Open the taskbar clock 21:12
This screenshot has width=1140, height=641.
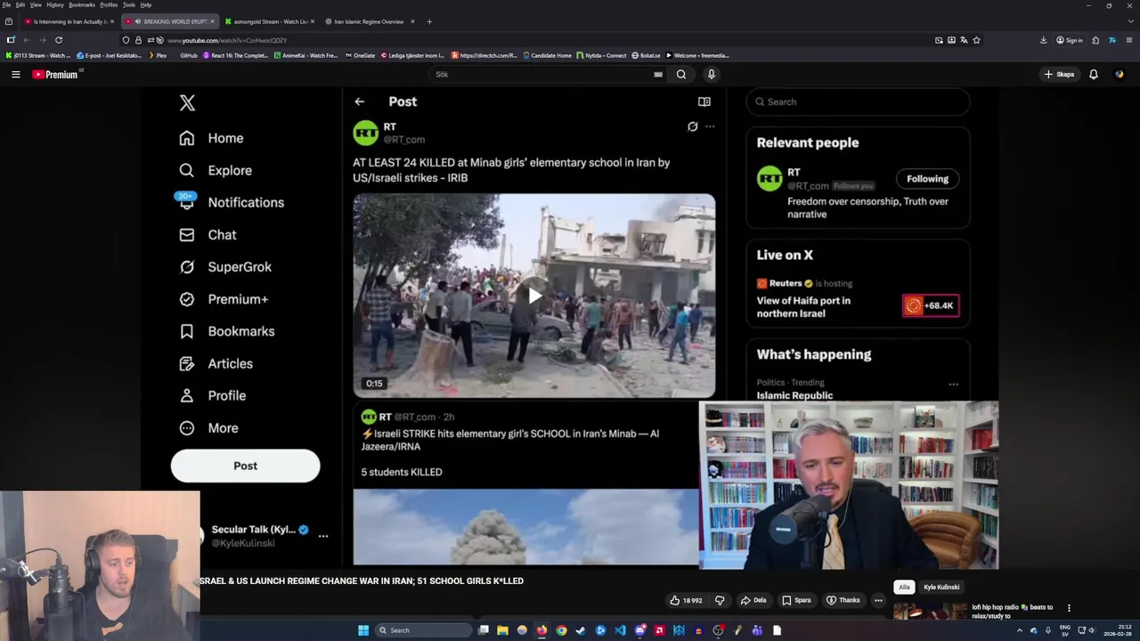tap(1118, 630)
